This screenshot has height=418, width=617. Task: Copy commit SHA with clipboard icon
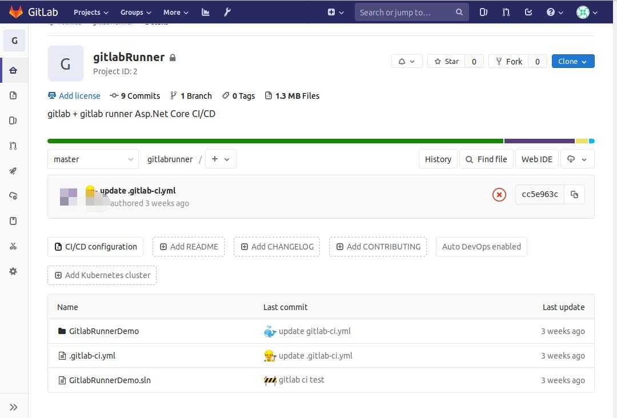coord(575,195)
